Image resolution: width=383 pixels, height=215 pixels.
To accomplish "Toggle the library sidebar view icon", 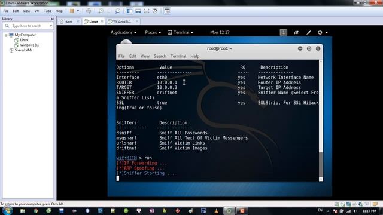I will pyautogui.click(x=129, y=11).
